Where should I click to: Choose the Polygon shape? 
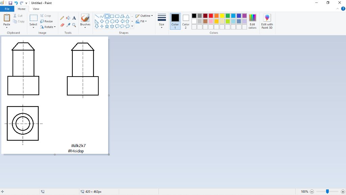click(x=122, y=16)
